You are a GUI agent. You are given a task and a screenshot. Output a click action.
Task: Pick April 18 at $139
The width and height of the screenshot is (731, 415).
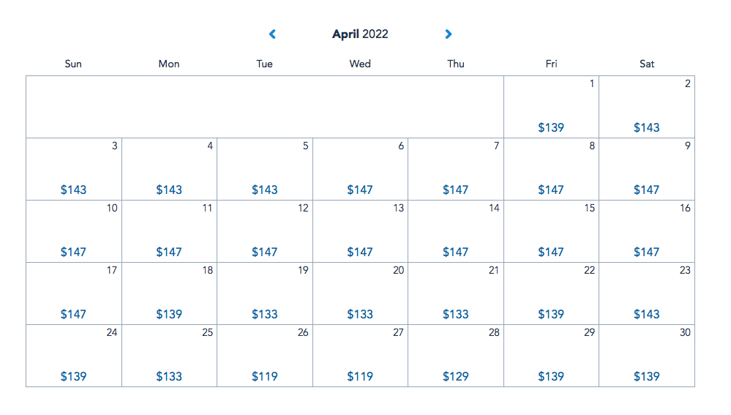point(169,294)
